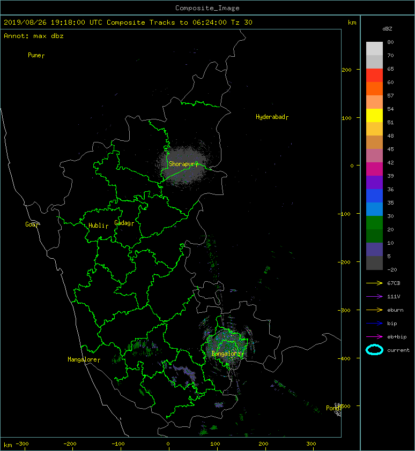Pick the 35 dBZ light blue swatch

pos(374,209)
